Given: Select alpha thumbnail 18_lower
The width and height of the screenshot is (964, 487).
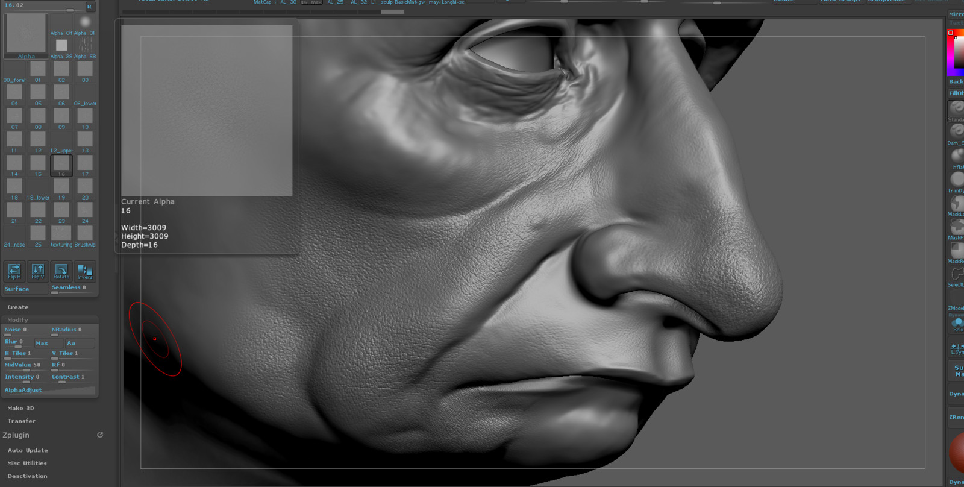Looking at the screenshot, I should (x=38, y=189).
